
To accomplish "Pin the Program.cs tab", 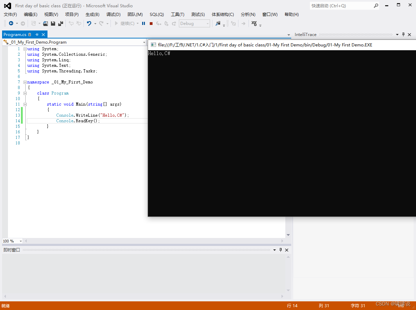I will coord(37,35).
